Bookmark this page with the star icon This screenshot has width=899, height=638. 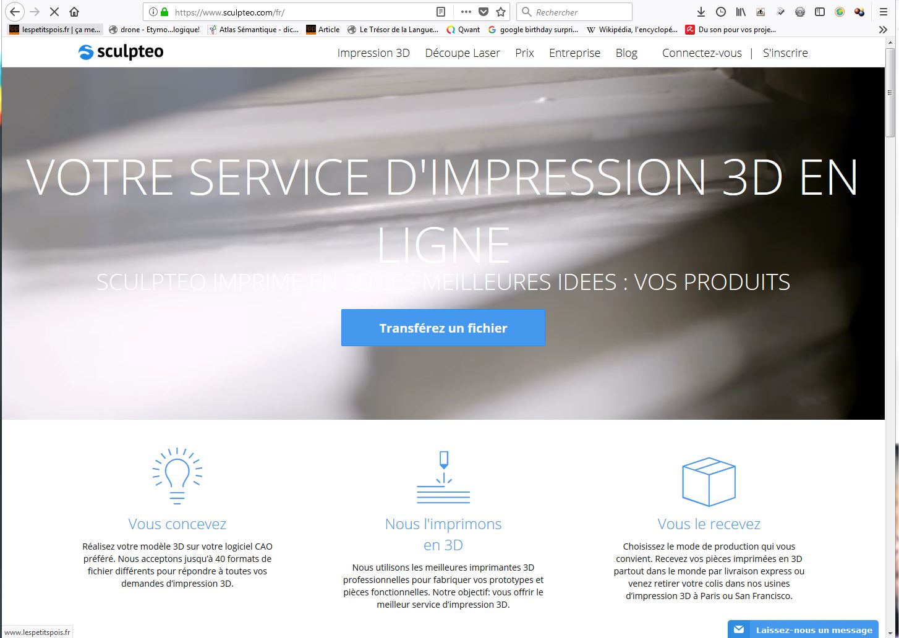coord(501,12)
